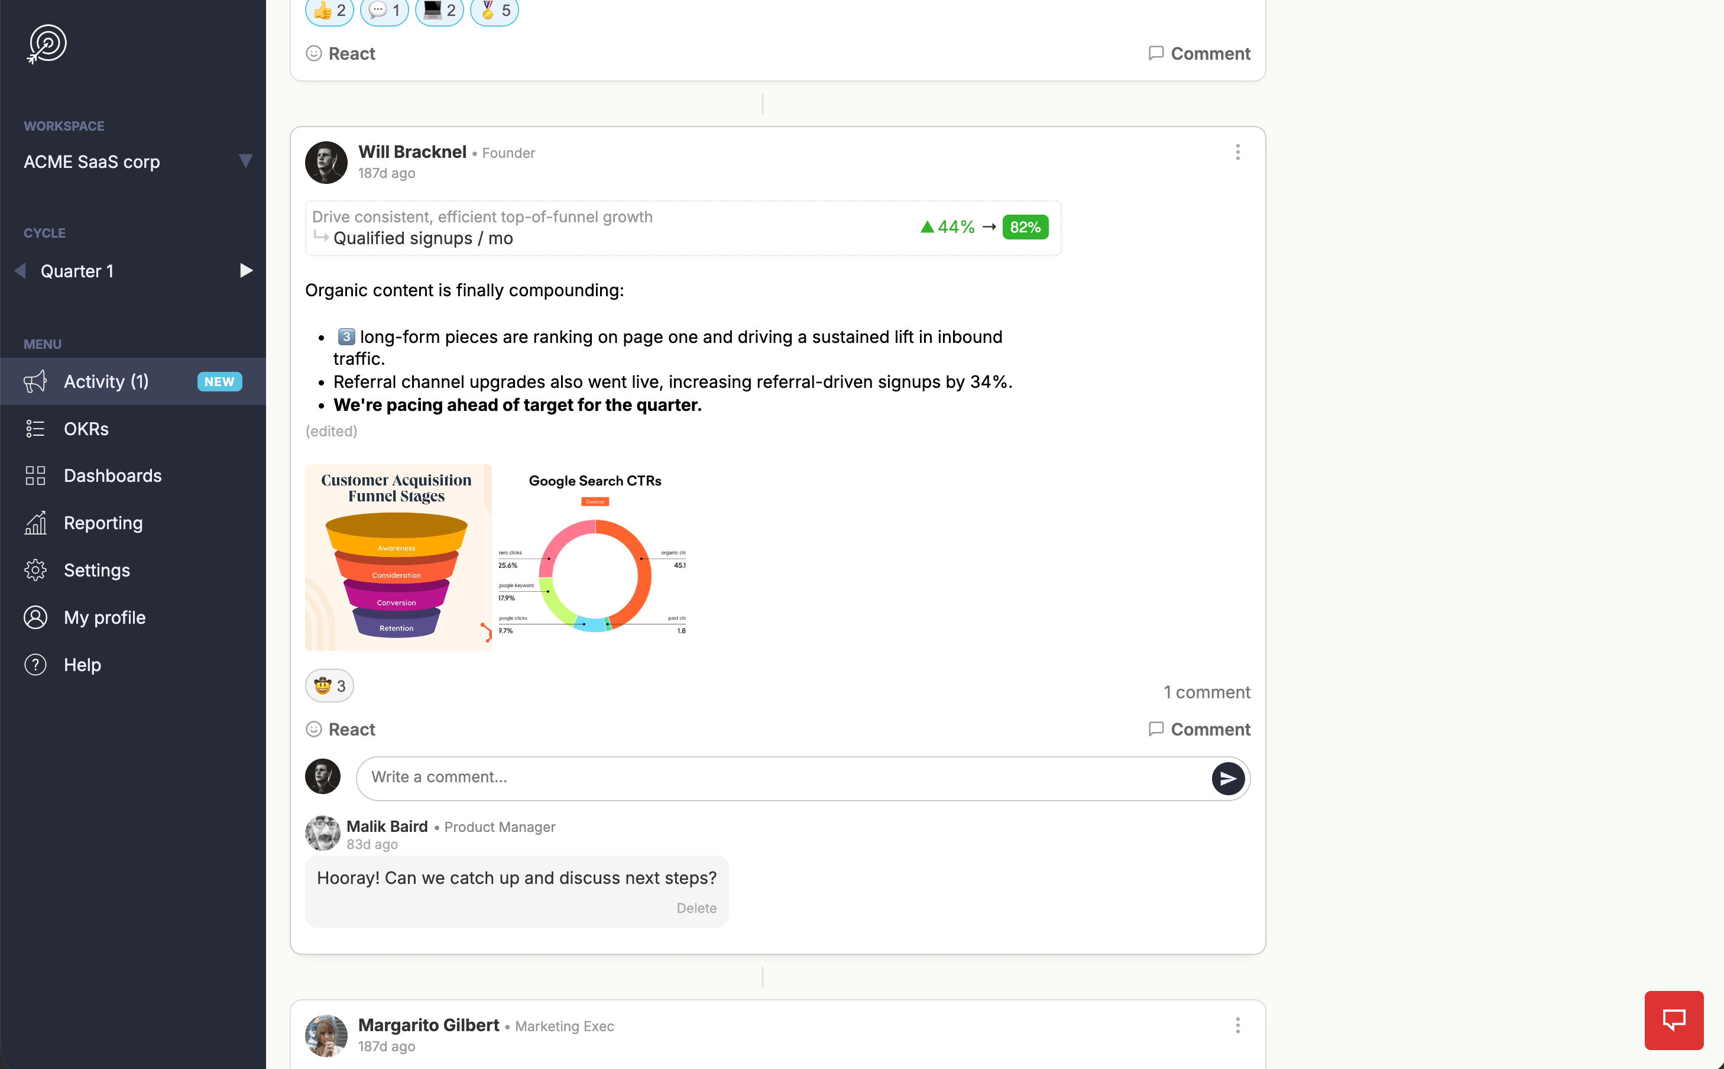Go to next cycle with right arrow
The height and width of the screenshot is (1069, 1724).
point(245,271)
